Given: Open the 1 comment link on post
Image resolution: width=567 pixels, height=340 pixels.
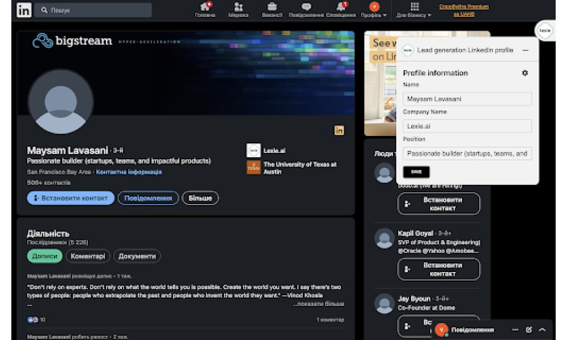Looking at the screenshot, I should [x=330, y=320].
